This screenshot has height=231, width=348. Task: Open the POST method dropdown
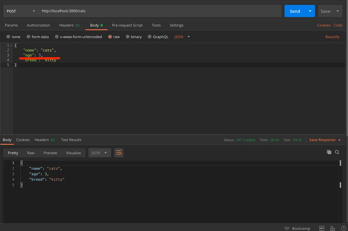(x=20, y=11)
